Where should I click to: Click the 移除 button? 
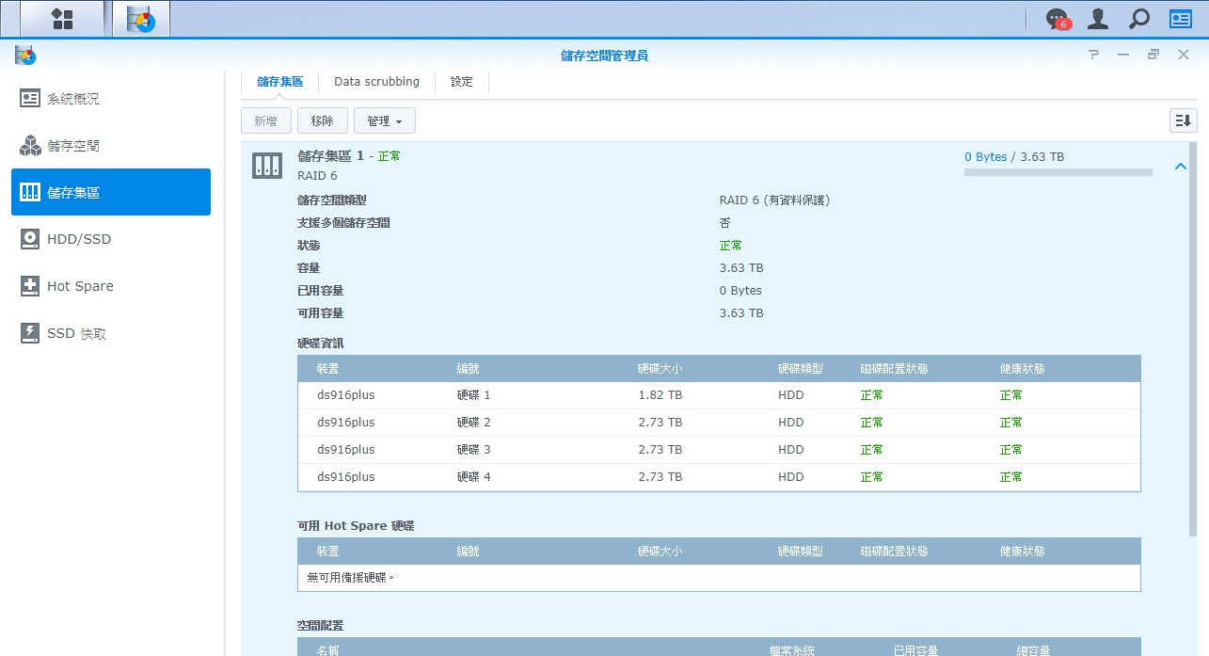pyautogui.click(x=322, y=120)
